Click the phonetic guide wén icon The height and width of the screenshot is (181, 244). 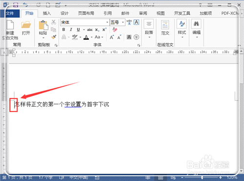click(129, 22)
